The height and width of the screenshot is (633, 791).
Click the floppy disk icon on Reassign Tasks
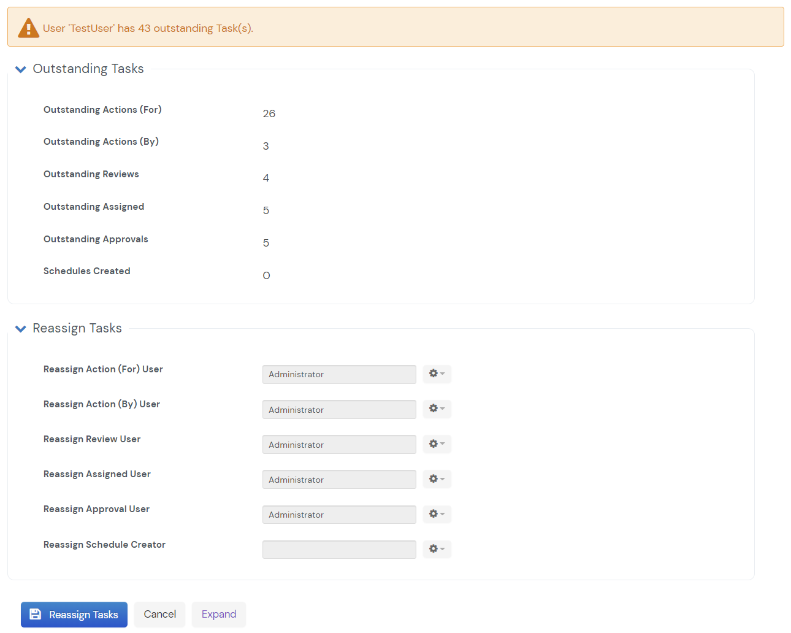[x=36, y=614]
